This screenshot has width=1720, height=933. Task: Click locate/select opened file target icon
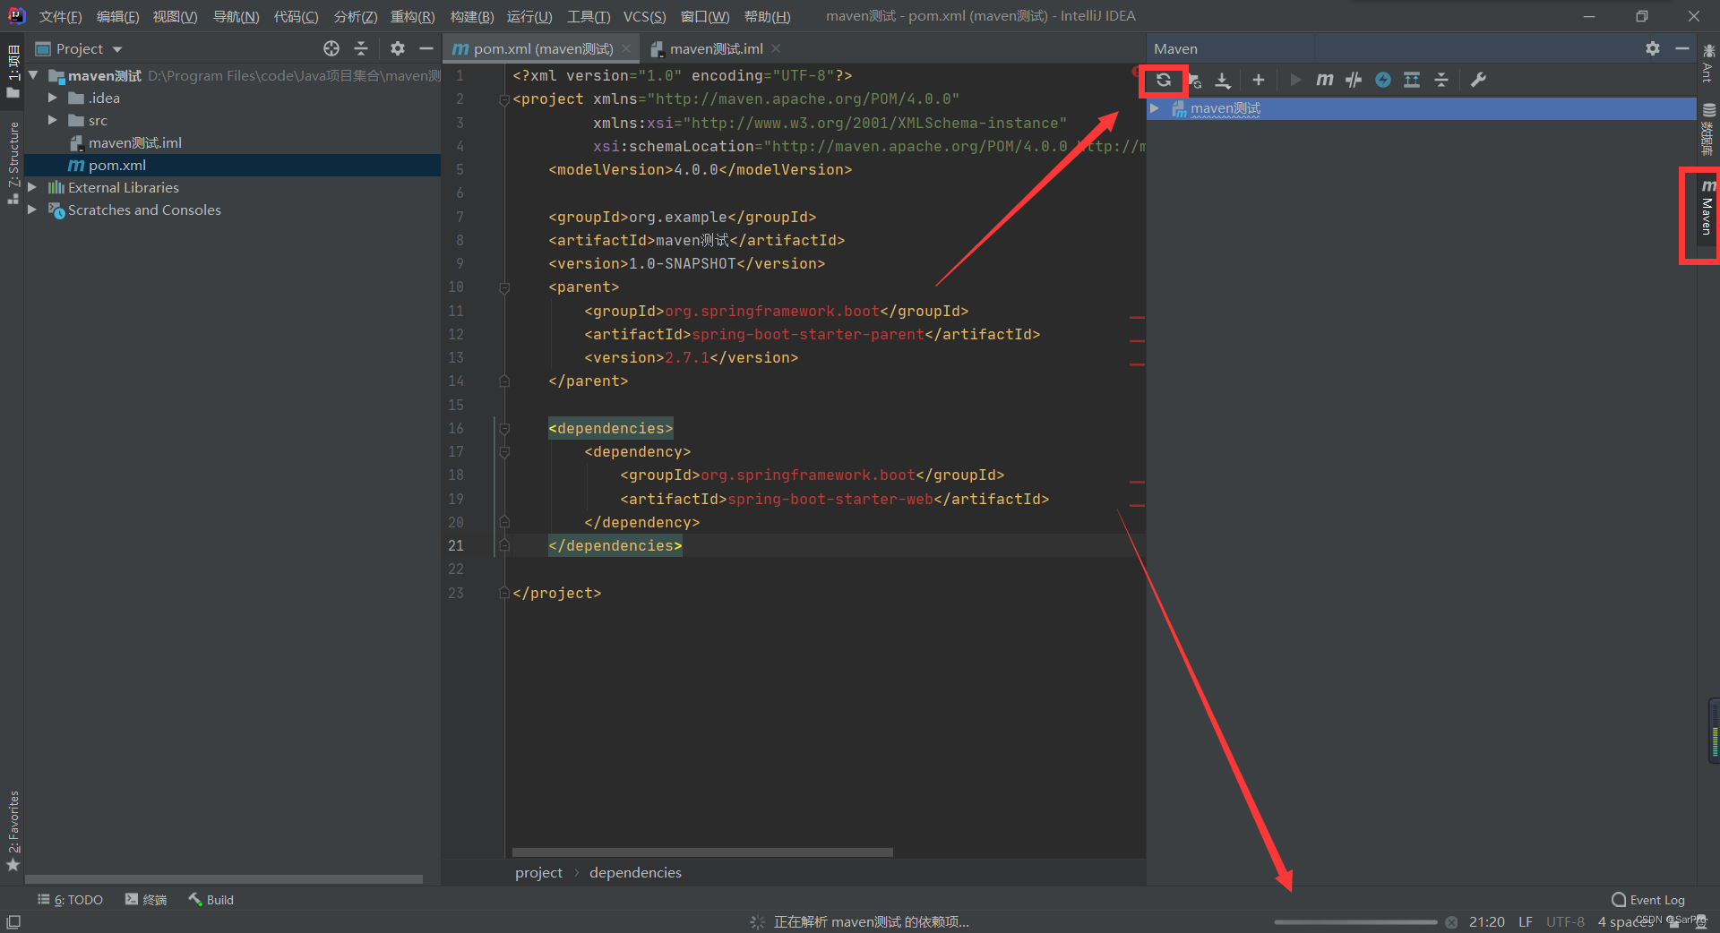tap(331, 48)
